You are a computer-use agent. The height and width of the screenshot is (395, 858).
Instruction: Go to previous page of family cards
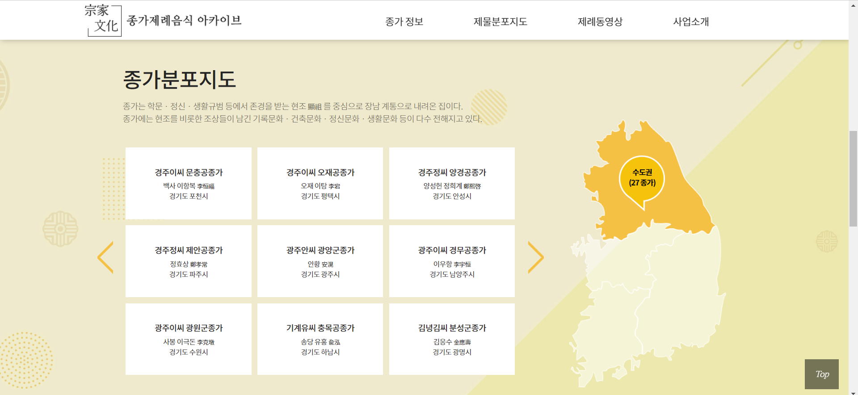105,257
